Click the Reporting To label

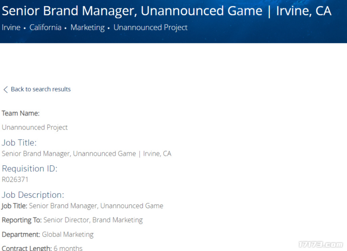tap(22, 220)
